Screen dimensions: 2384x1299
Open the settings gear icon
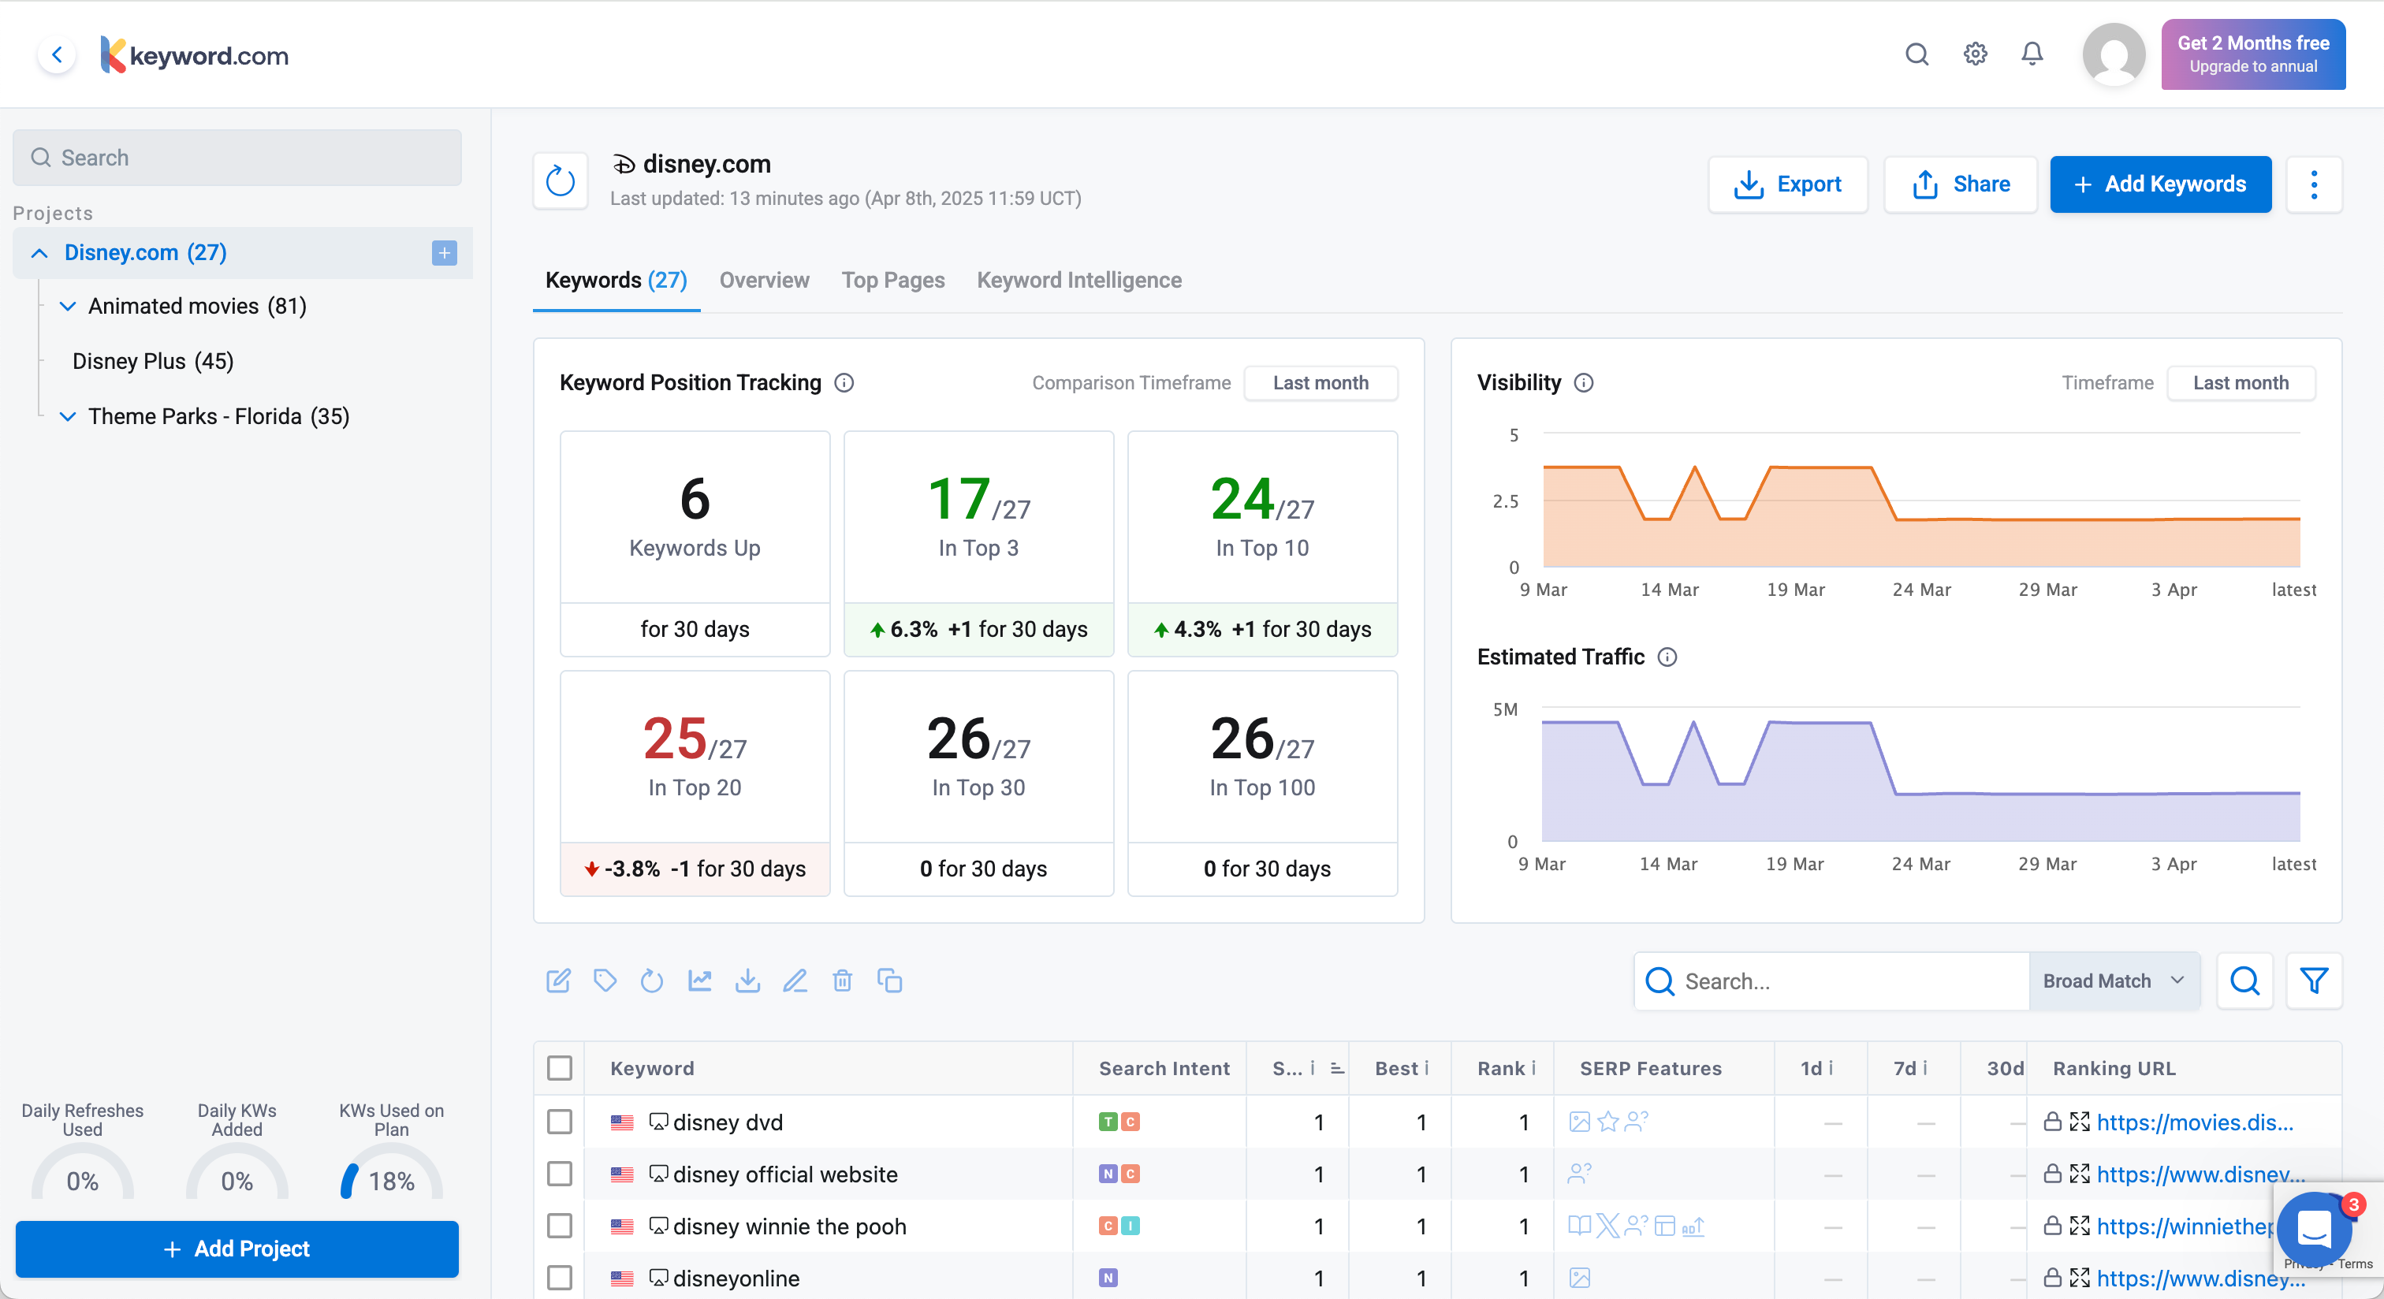click(1975, 54)
